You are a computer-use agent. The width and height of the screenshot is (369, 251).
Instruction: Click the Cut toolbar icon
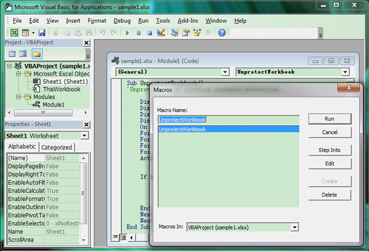pyautogui.click(x=55, y=33)
